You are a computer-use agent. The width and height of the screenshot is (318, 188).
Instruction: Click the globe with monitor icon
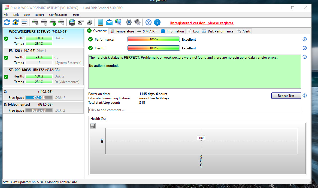coord(118,22)
